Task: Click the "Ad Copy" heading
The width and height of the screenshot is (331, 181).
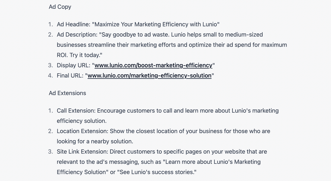Action: click(x=60, y=7)
